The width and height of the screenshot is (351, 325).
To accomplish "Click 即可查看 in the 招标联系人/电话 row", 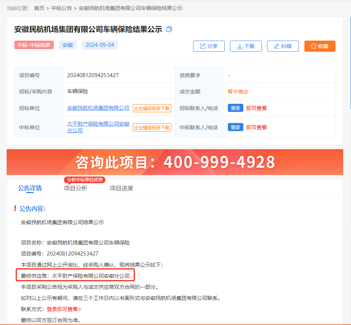I will coord(257,108).
